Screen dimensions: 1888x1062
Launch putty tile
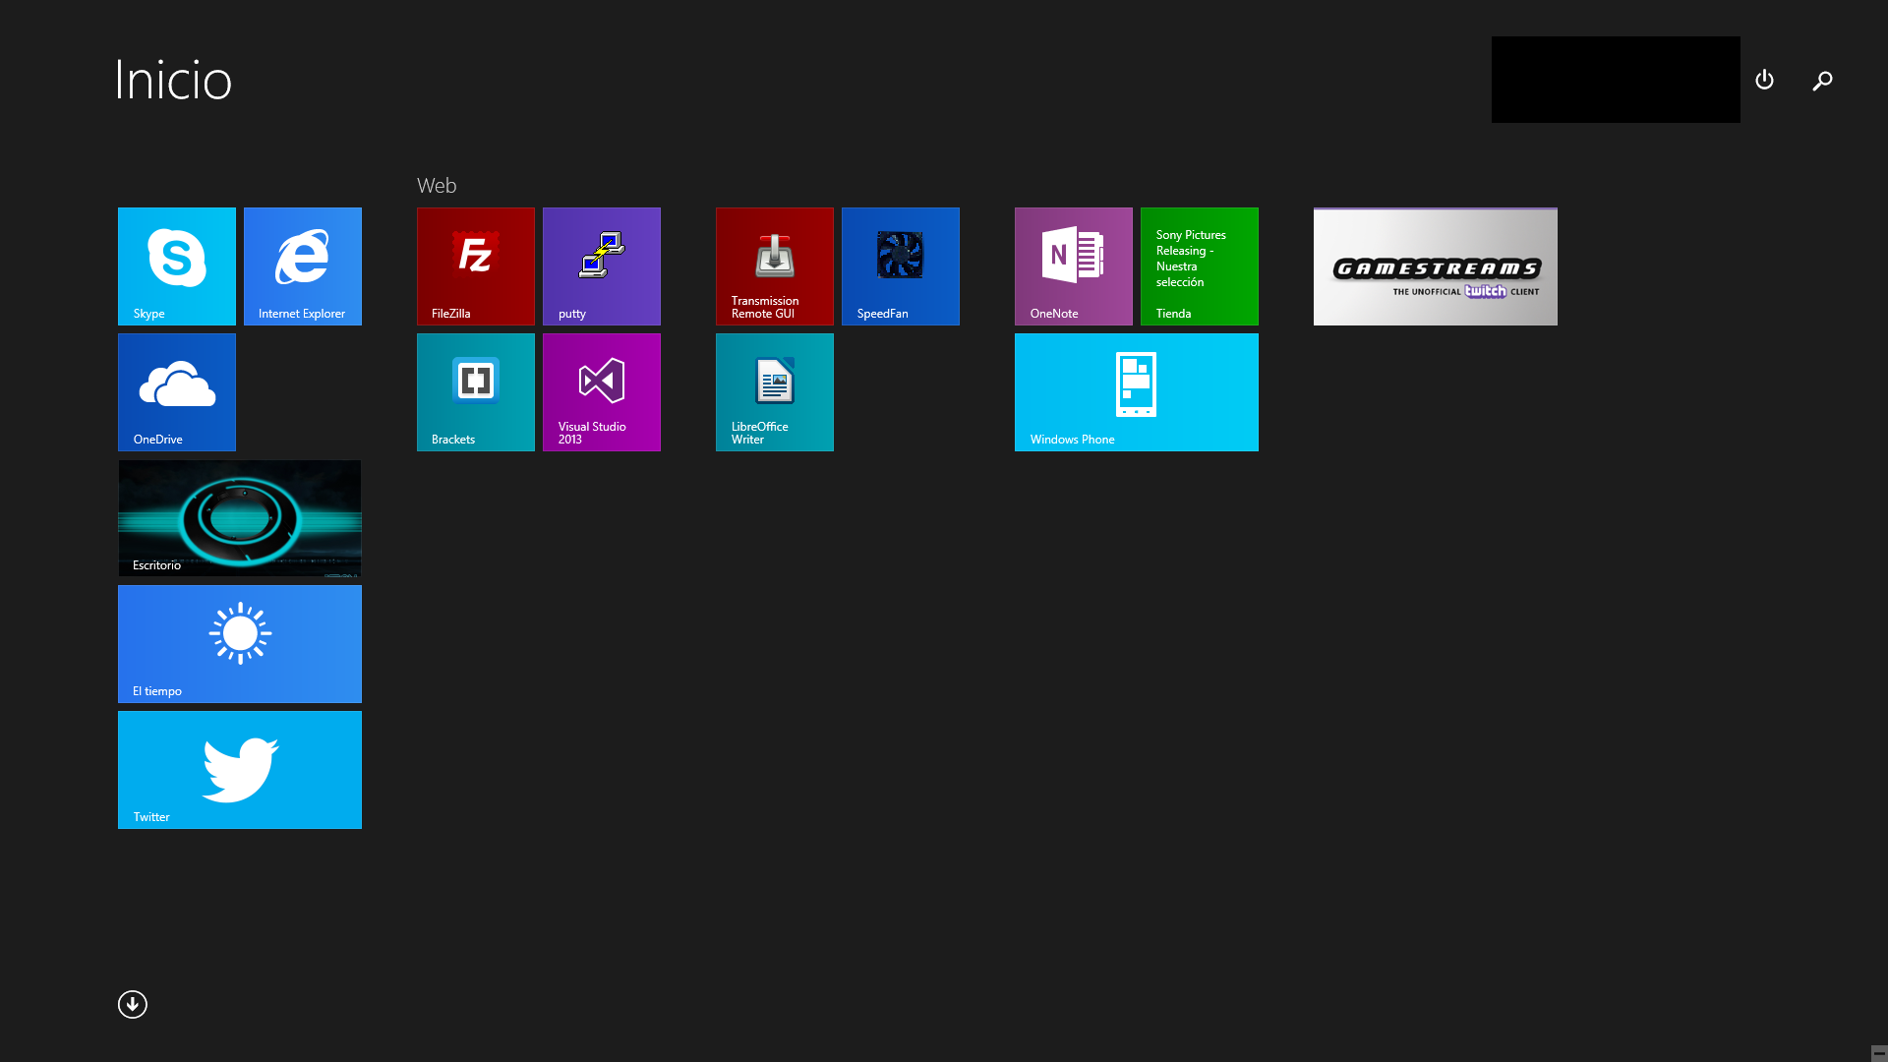tap(602, 266)
